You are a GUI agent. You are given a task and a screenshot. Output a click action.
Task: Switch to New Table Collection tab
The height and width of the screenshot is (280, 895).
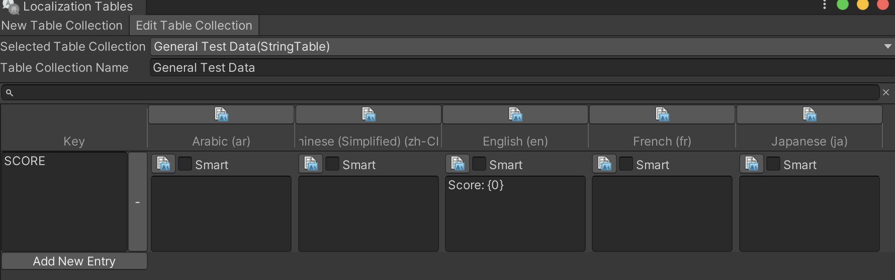pyautogui.click(x=62, y=26)
